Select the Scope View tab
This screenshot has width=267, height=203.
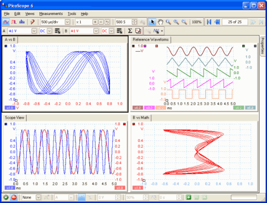point(14,118)
